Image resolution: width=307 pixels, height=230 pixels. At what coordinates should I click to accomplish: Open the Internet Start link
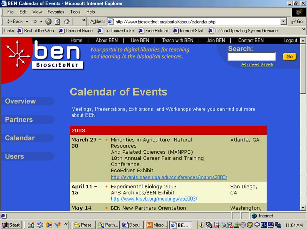click(189, 31)
